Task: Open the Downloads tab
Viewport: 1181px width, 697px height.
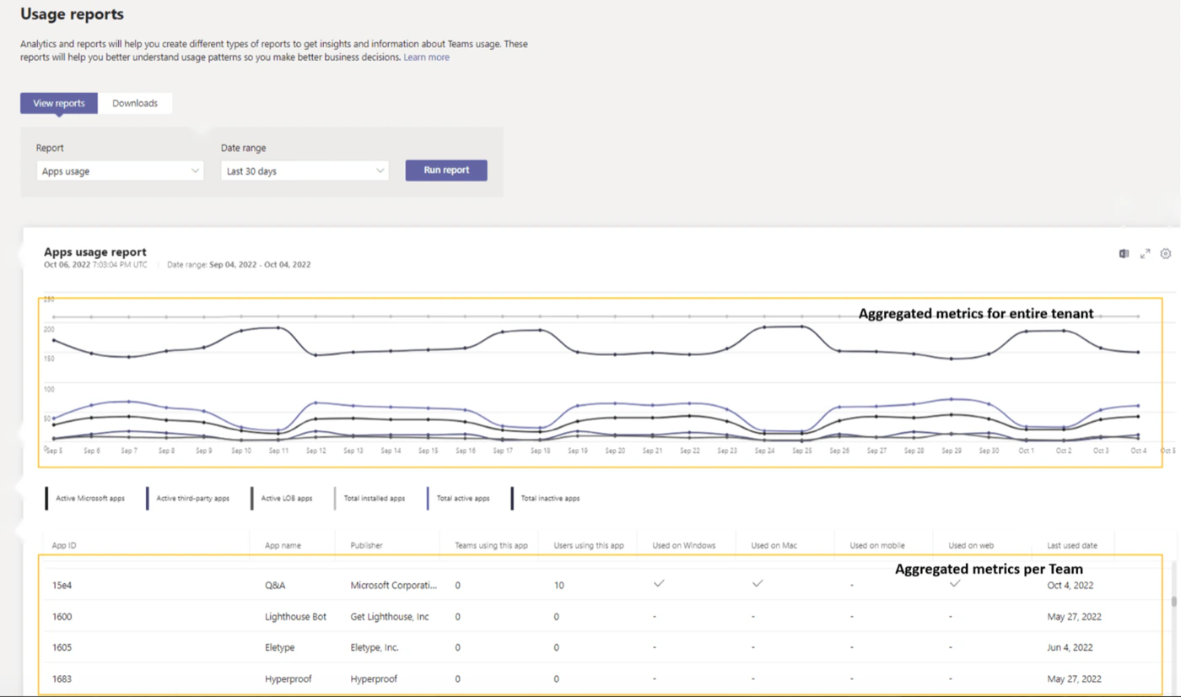Action: [135, 103]
